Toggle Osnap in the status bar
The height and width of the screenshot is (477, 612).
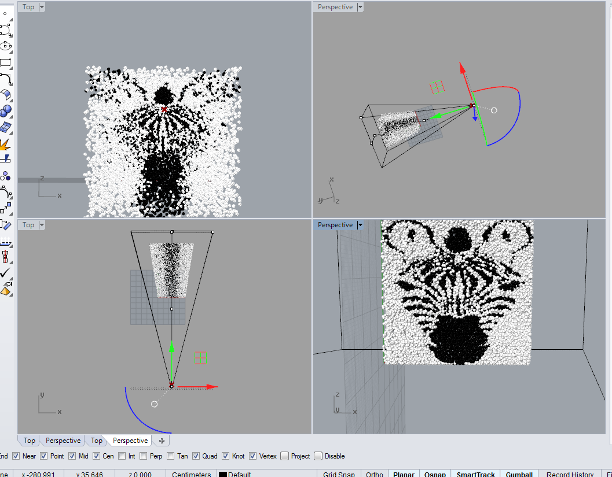click(435, 474)
